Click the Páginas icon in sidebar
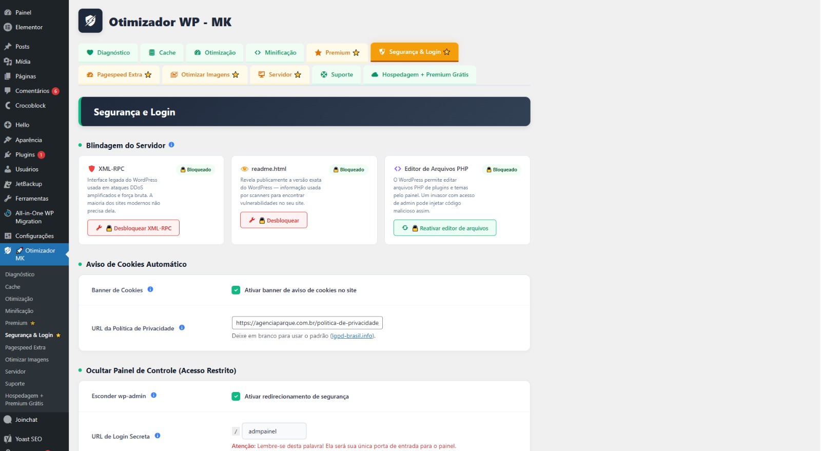 [x=8, y=76]
